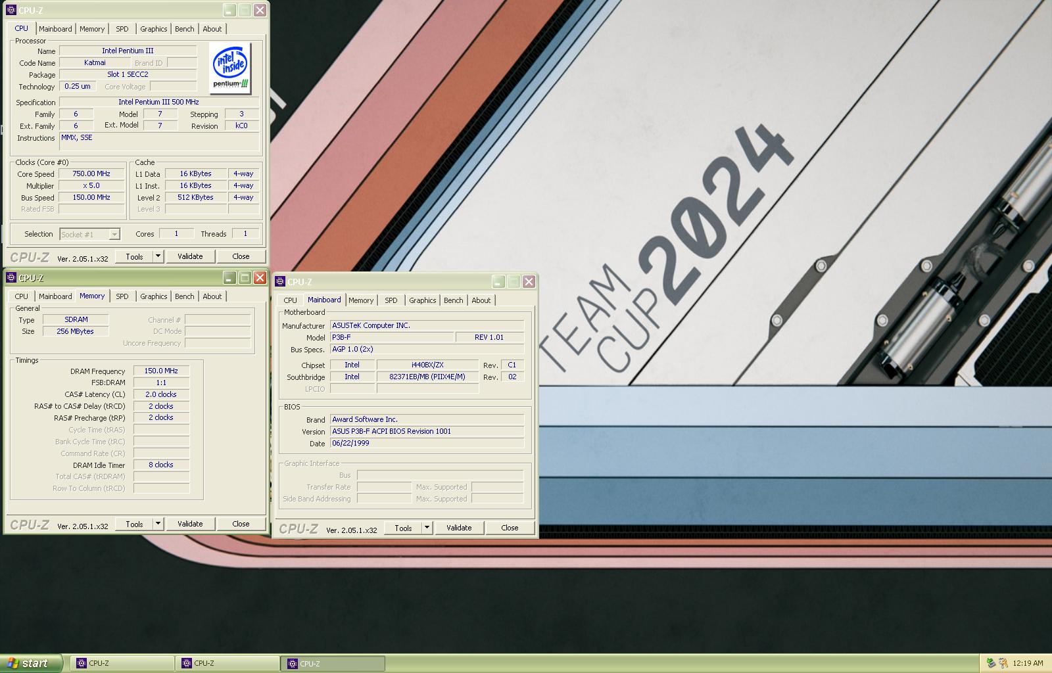Open Memory tab in top CPU window
This screenshot has height=673, width=1052.
(92, 29)
